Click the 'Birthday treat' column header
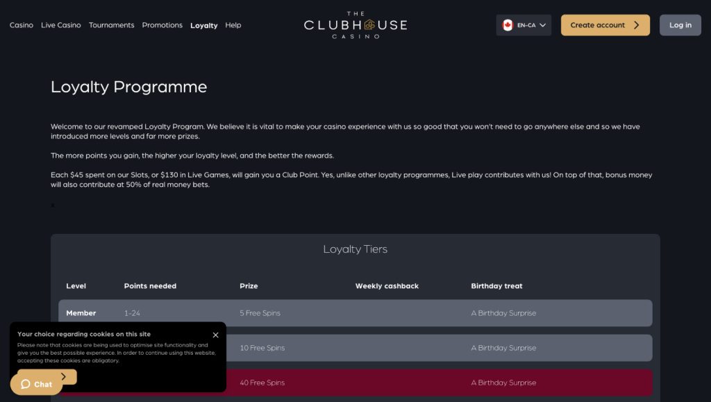 click(x=496, y=286)
